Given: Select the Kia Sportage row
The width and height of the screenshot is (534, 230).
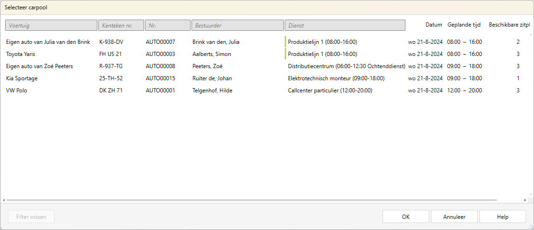Looking at the screenshot, I should point(21,78).
